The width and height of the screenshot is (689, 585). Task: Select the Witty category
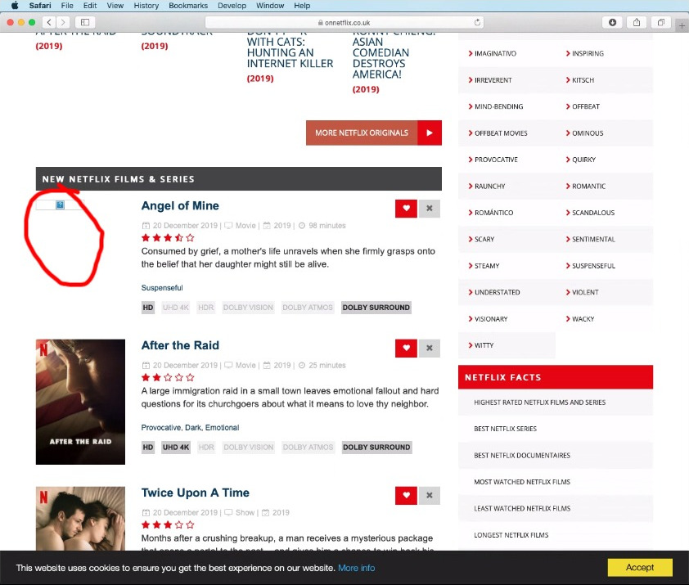tap(484, 345)
